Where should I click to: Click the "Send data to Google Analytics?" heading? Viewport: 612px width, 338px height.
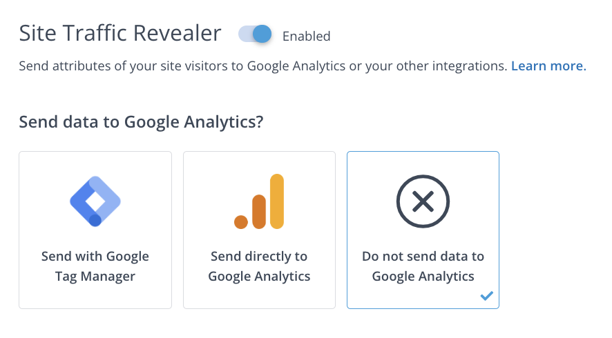pyautogui.click(x=142, y=122)
